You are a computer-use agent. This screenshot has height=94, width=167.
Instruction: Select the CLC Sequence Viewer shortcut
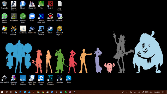[23, 80]
